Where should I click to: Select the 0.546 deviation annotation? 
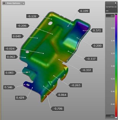click(x=9, y=87)
